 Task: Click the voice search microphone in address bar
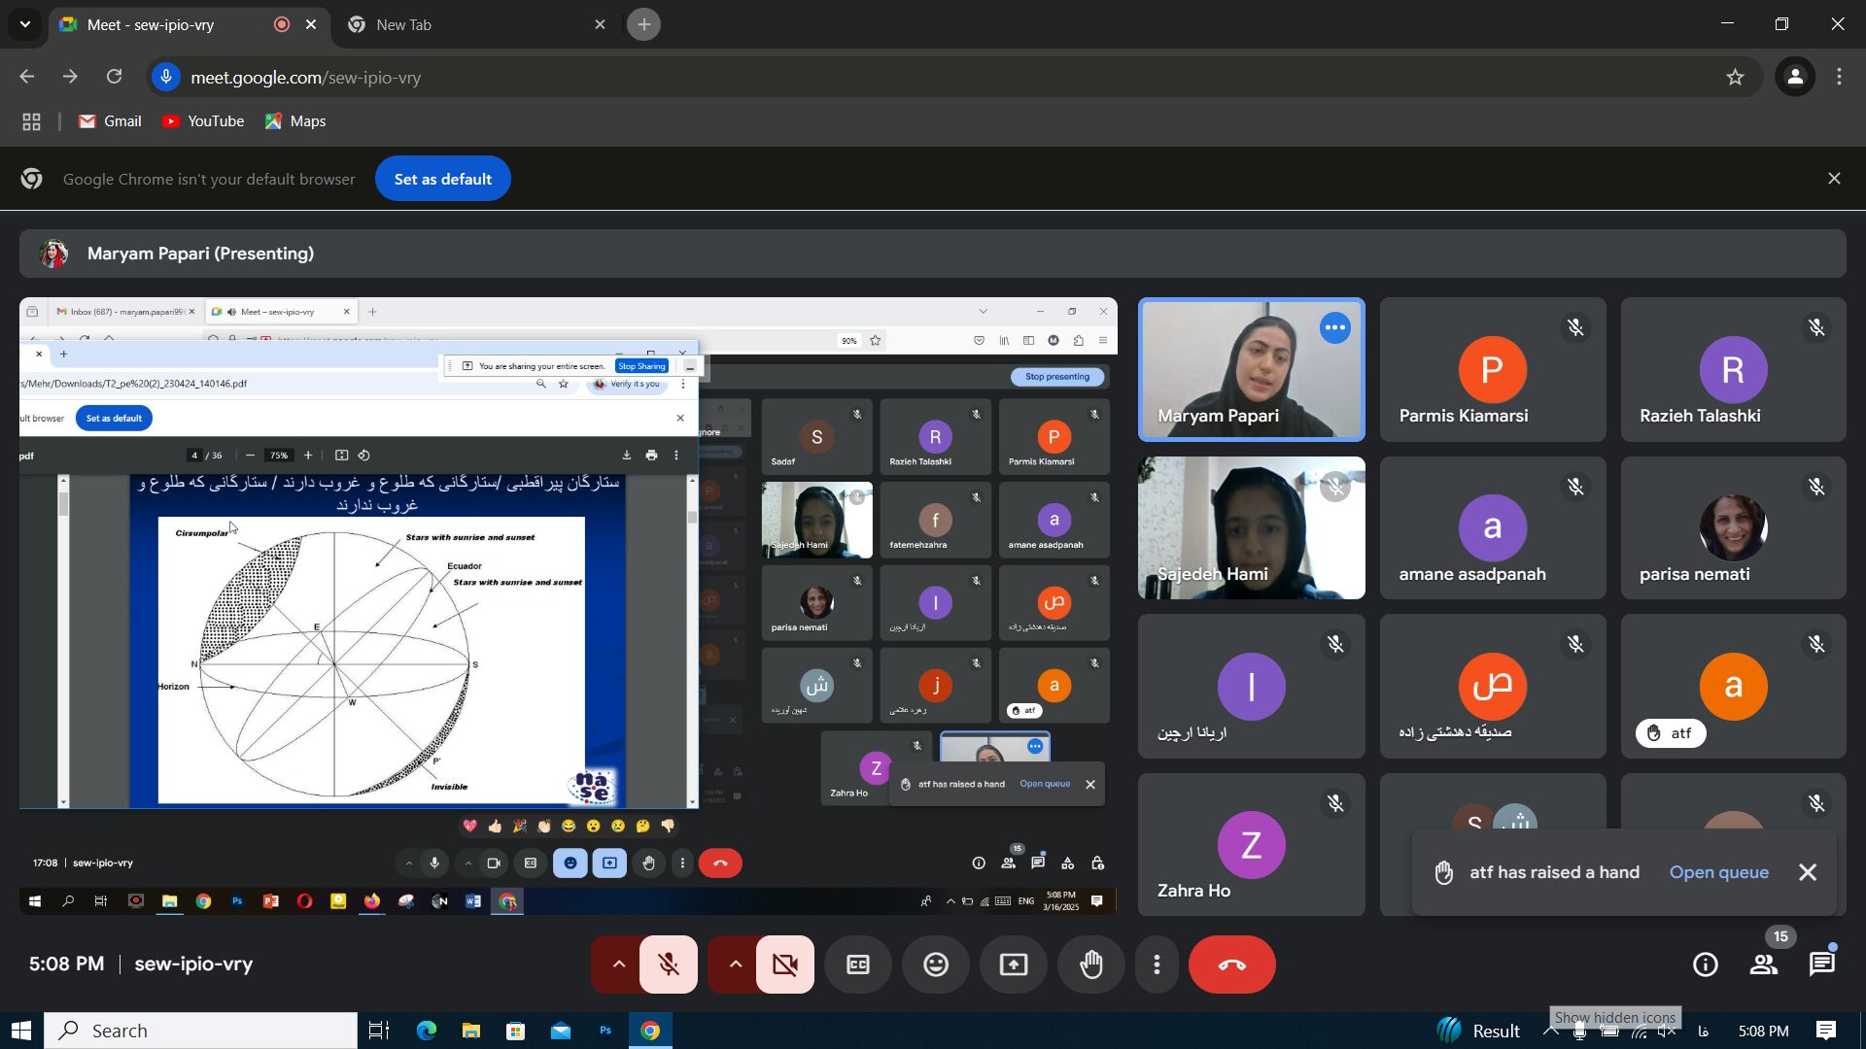click(x=166, y=78)
